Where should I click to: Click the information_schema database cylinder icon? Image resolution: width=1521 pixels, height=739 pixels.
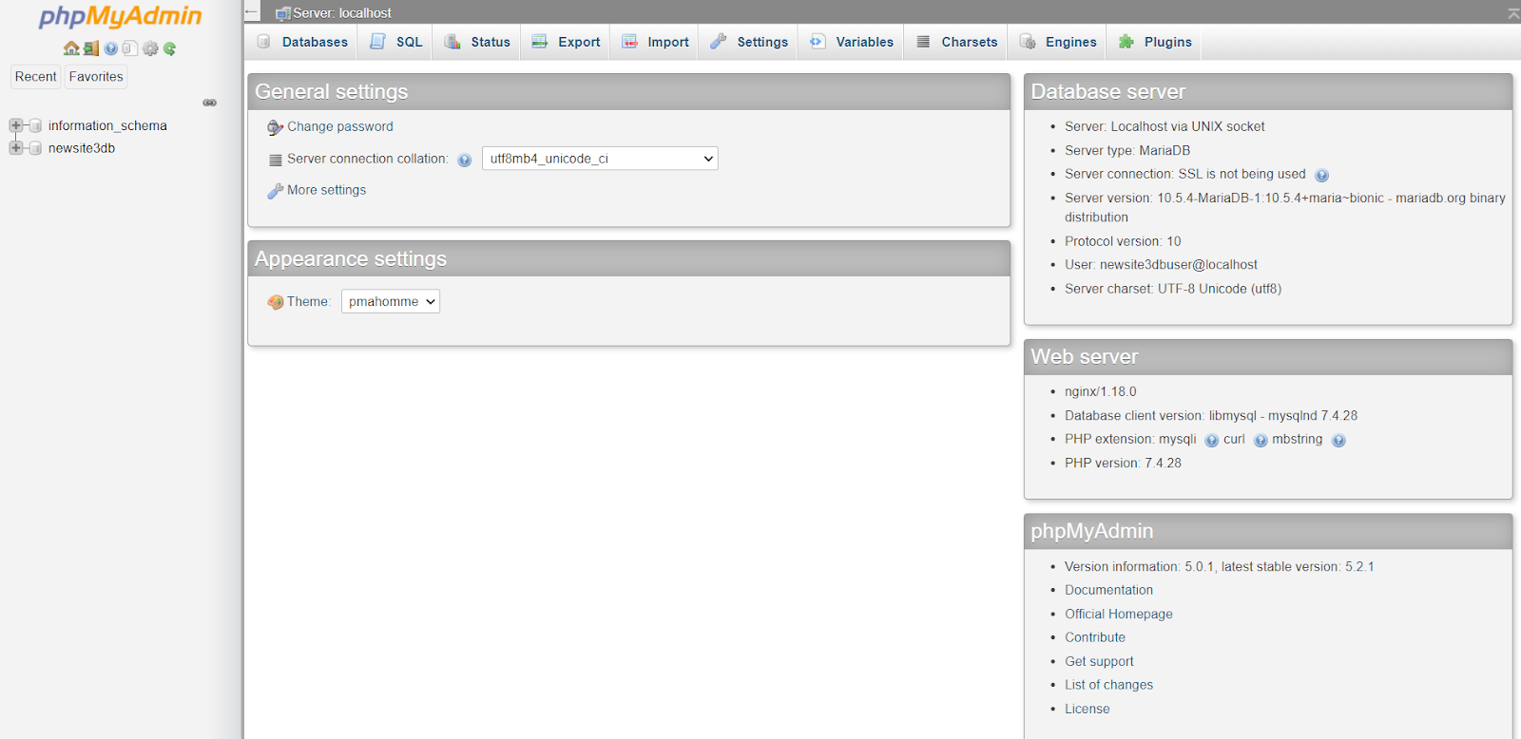coord(35,125)
